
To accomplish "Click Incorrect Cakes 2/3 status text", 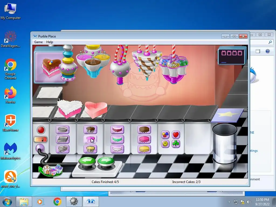I will (186, 182).
